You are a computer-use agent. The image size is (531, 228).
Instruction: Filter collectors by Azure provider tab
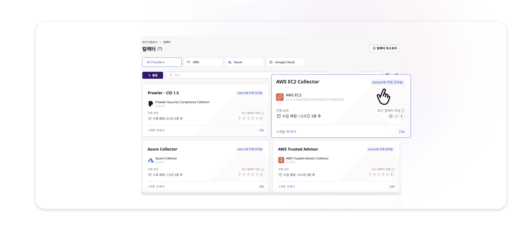244,62
